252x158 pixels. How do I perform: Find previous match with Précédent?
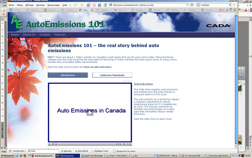coord(82,151)
